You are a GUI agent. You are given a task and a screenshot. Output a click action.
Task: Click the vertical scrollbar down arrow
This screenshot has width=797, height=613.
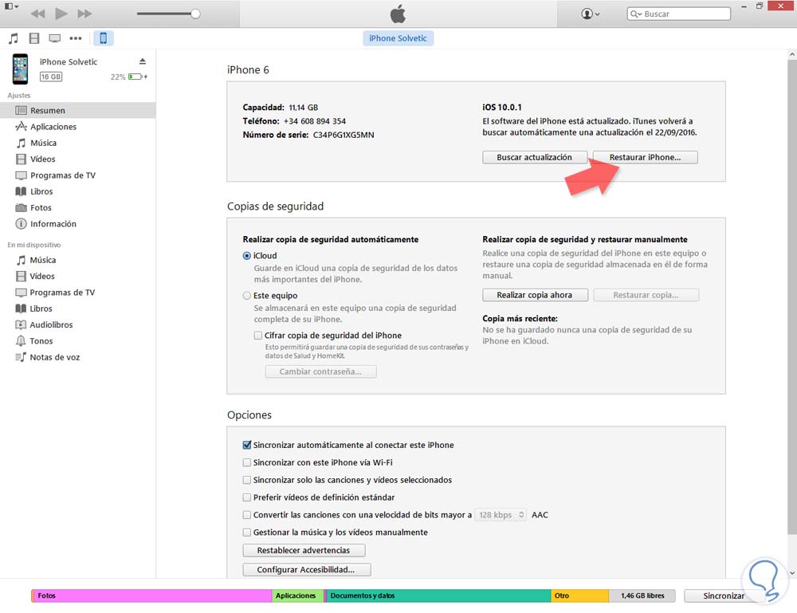click(x=792, y=573)
